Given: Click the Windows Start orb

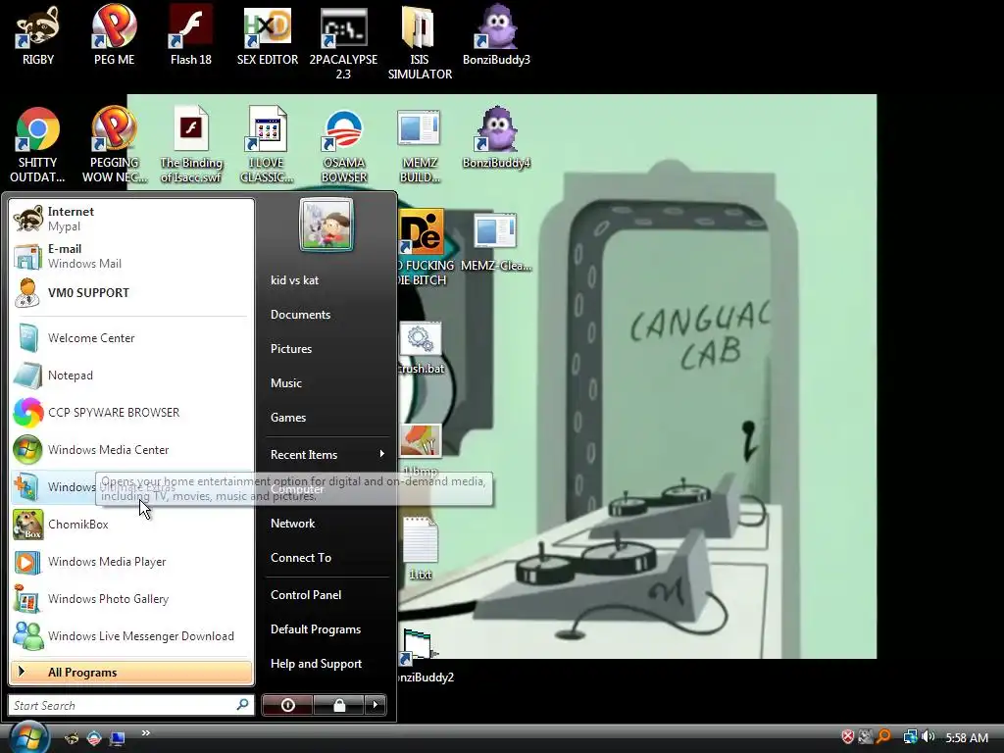Looking at the screenshot, I should [28, 737].
